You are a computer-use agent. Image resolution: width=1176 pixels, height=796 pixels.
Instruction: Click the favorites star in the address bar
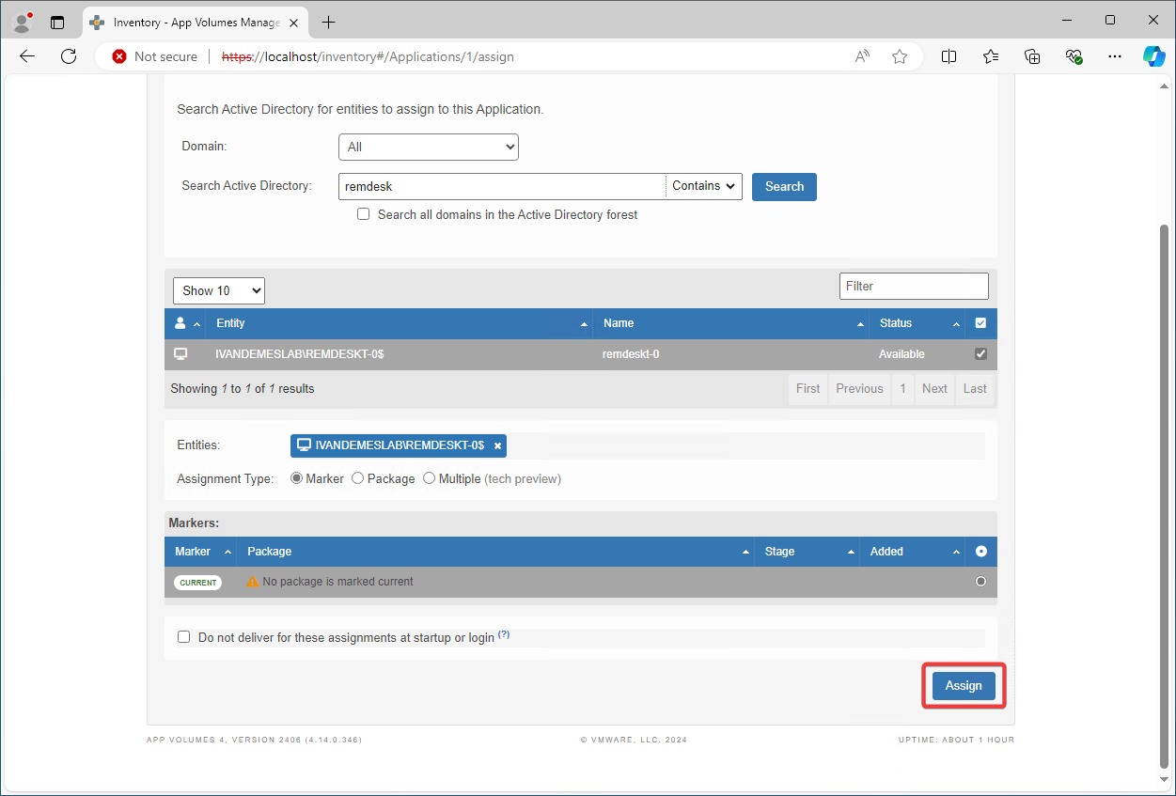coord(900,56)
